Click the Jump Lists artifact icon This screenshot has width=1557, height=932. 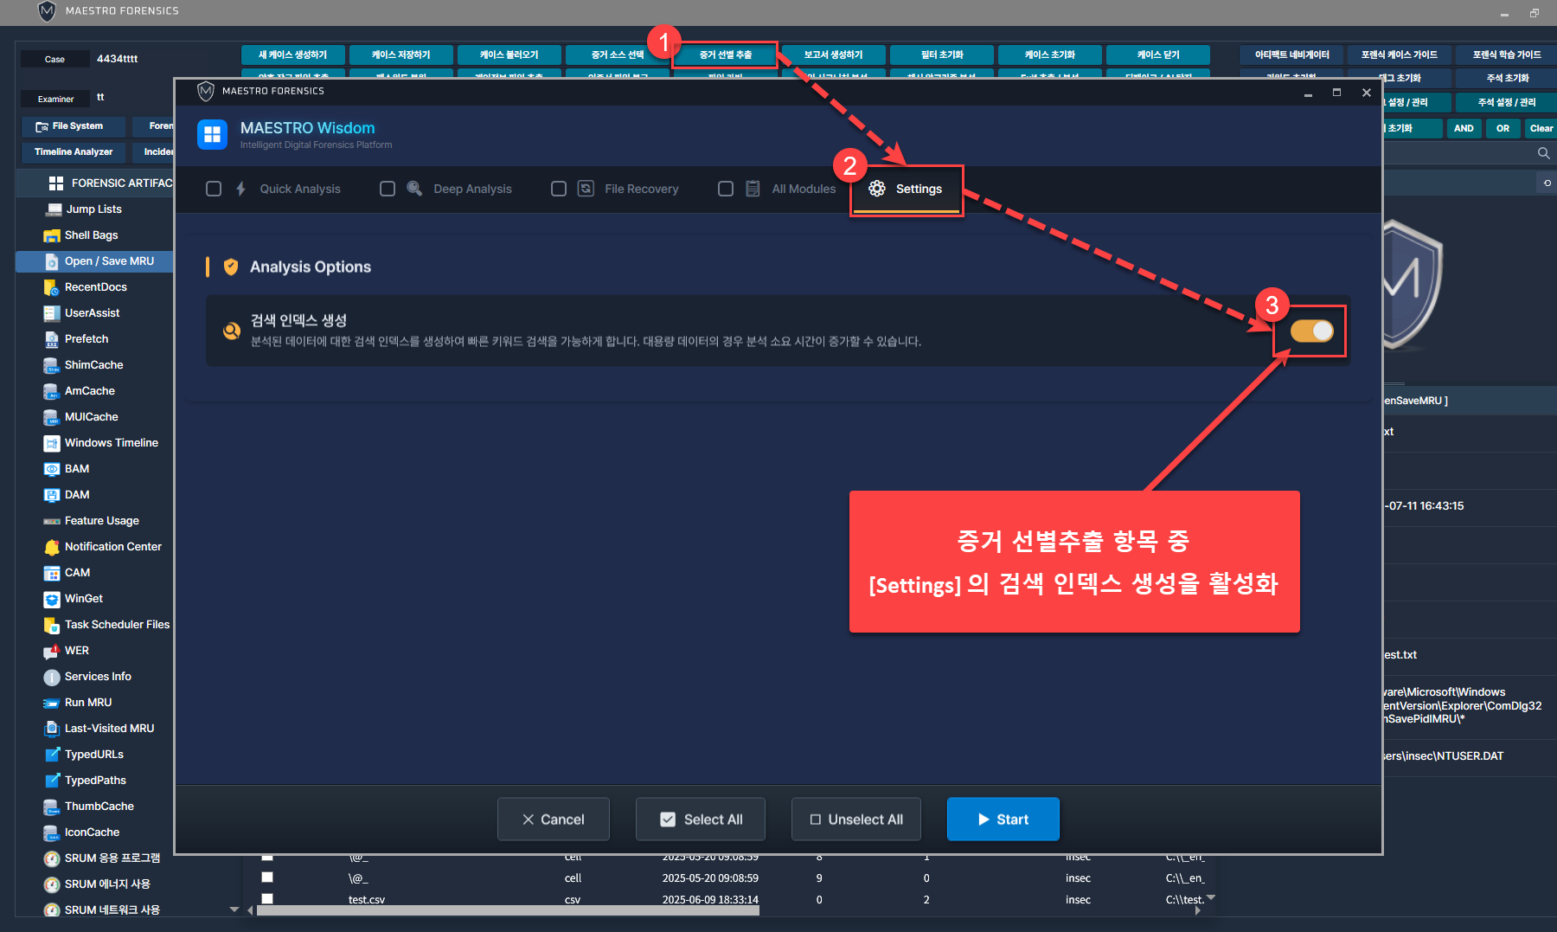(x=52, y=209)
